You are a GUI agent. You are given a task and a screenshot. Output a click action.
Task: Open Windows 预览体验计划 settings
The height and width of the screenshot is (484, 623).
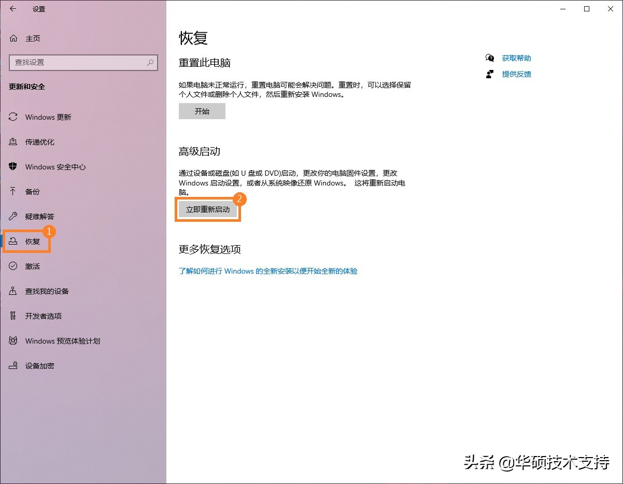[12, 341]
